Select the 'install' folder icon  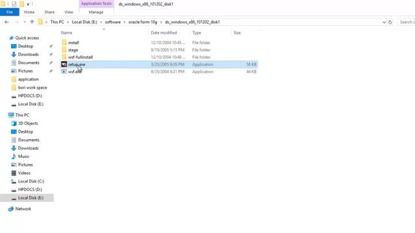(x=64, y=43)
